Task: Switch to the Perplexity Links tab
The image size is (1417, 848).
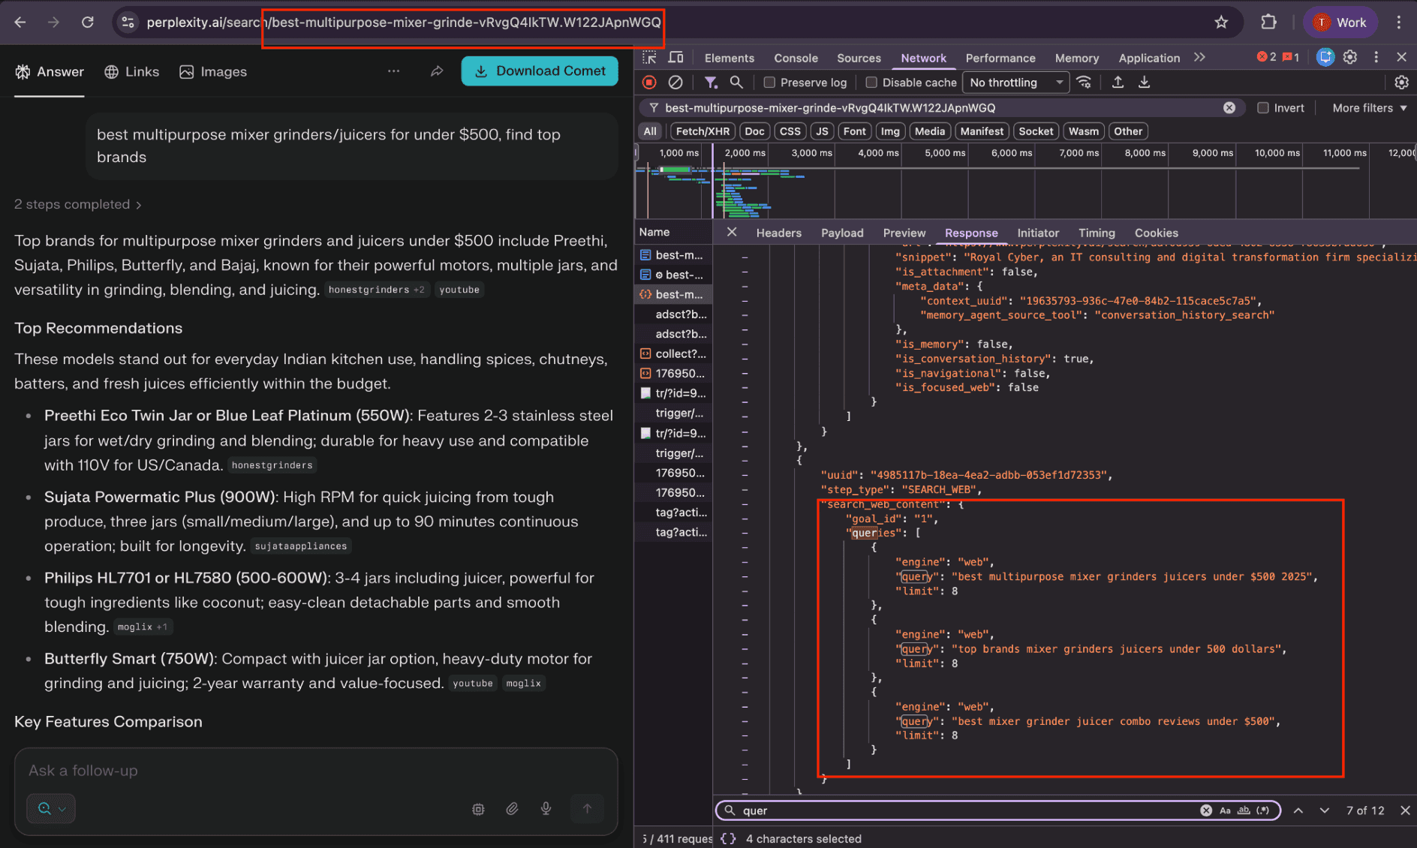Action: (x=132, y=71)
